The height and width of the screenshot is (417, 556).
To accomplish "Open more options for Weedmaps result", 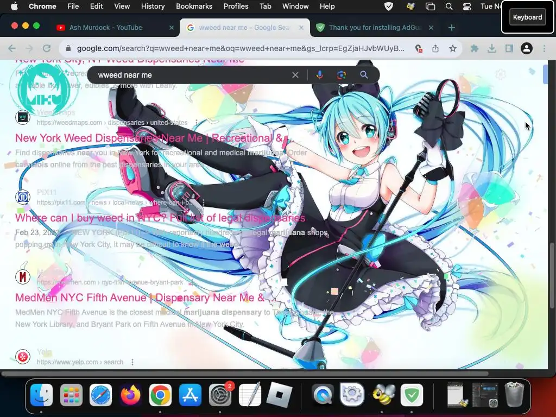I will click(197, 123).
